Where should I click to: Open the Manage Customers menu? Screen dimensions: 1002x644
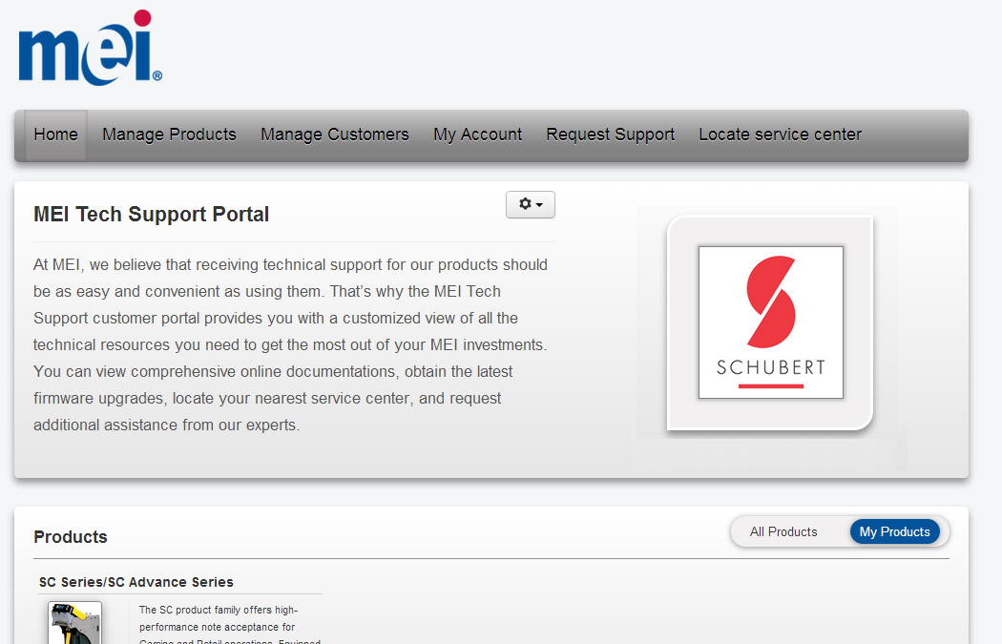point(334,135)
